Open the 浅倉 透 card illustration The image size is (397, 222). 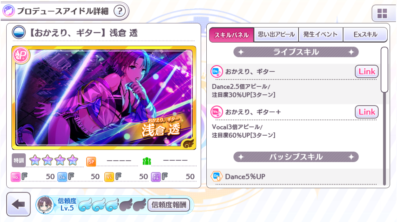[104, 98]
